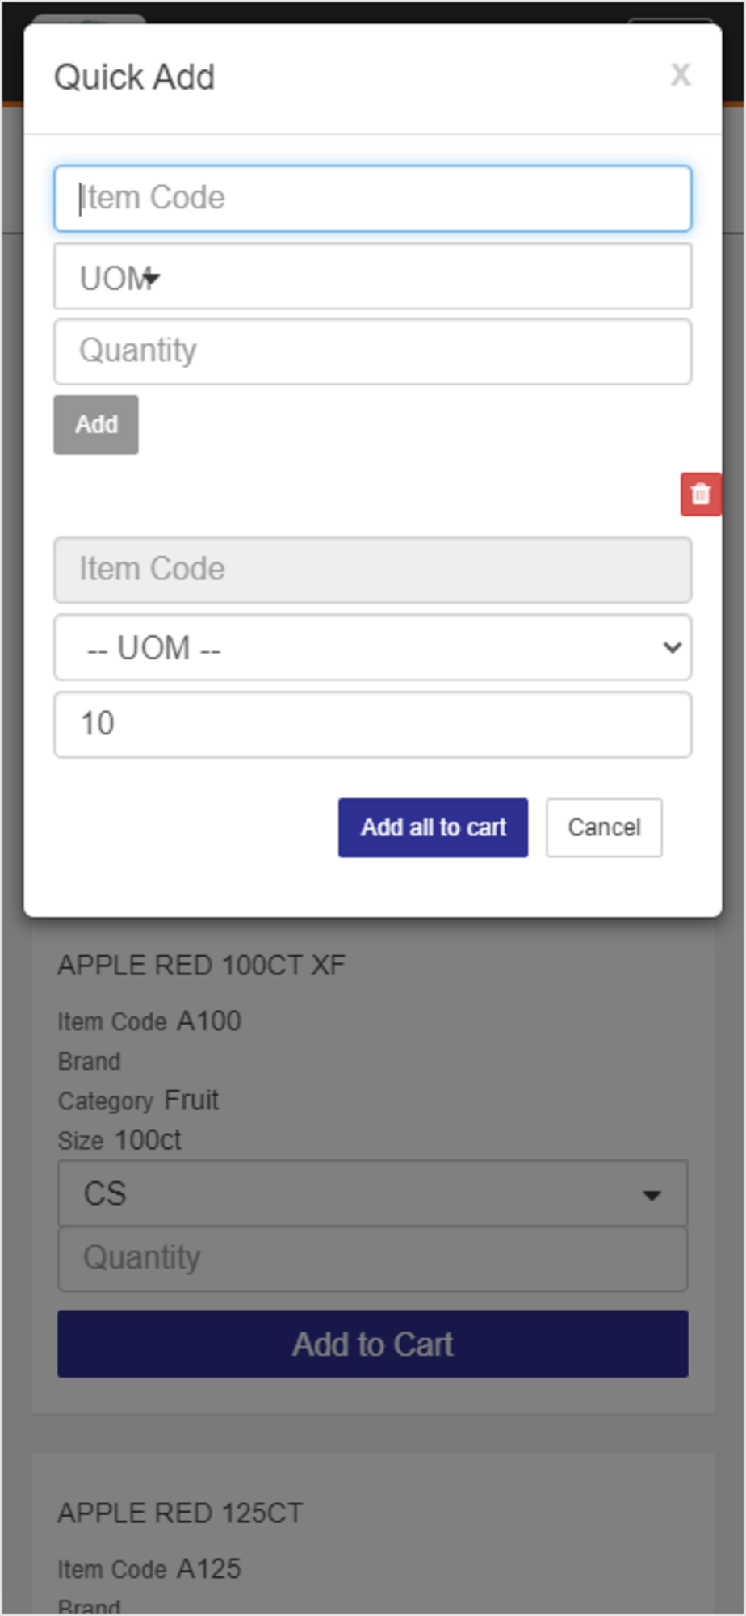Click Quantity field under the CS dropdown

click(372, 1258)
